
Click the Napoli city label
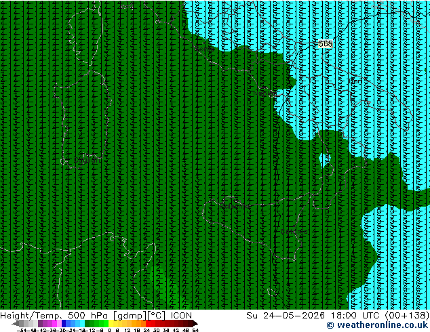click(x=265, y=94)
